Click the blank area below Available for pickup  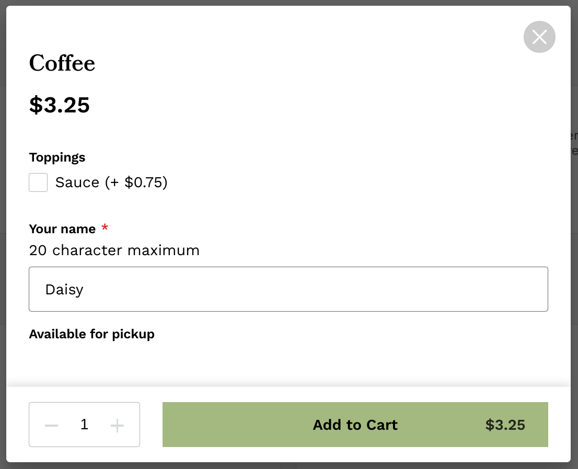(287, 363)
